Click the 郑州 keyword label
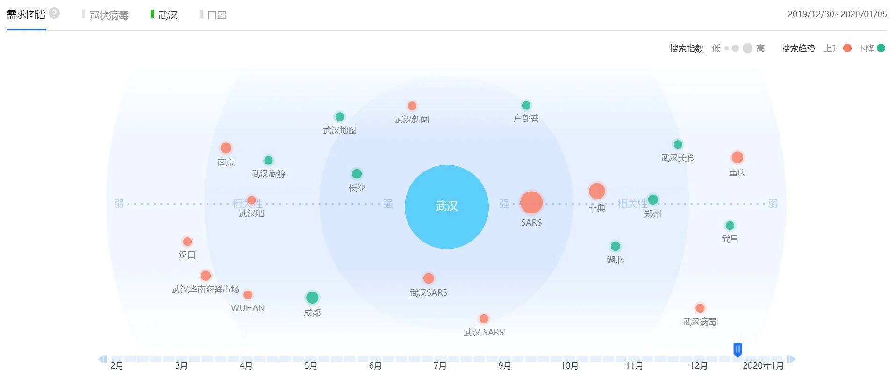This screenshot has height=384, width=895. point(652,214)
